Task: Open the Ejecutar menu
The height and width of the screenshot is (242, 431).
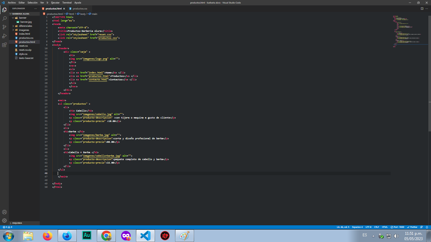Action: click(x=55, y=3)
